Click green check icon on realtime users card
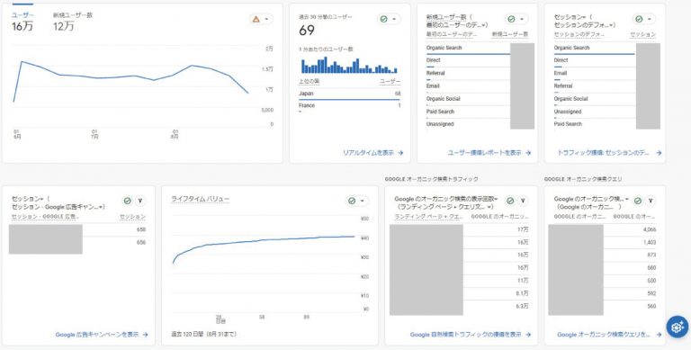691x350 pixels. pyautogui.click(x=384, y=19)
